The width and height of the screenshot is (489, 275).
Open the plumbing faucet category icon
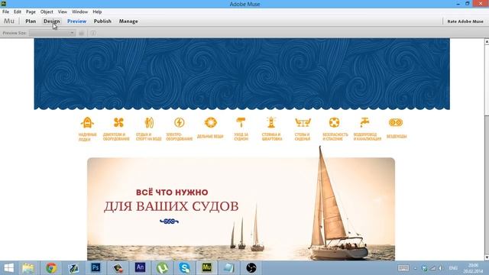pyautogui.click(x=364, y=122)
